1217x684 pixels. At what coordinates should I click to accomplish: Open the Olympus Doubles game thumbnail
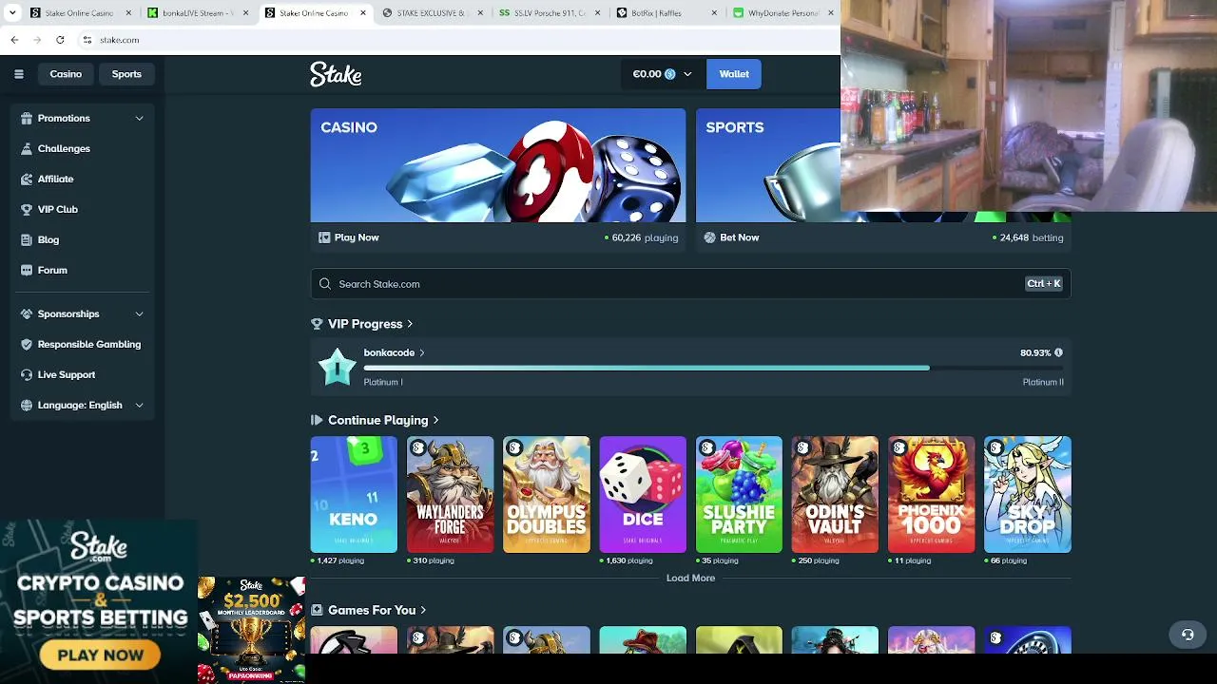point(547,494)
